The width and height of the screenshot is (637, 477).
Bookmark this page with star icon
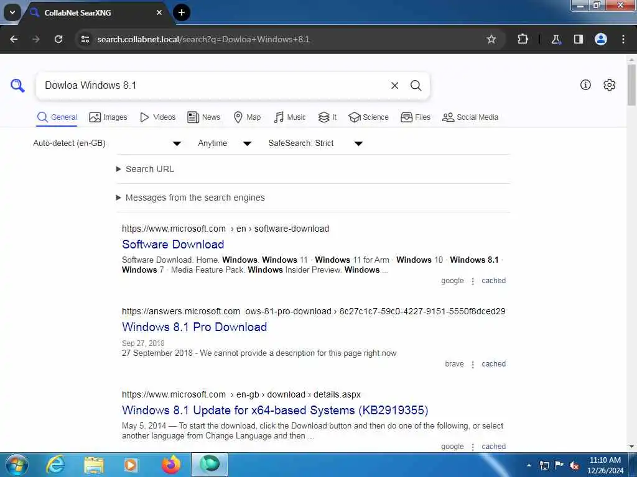click(x=491, y=39)
